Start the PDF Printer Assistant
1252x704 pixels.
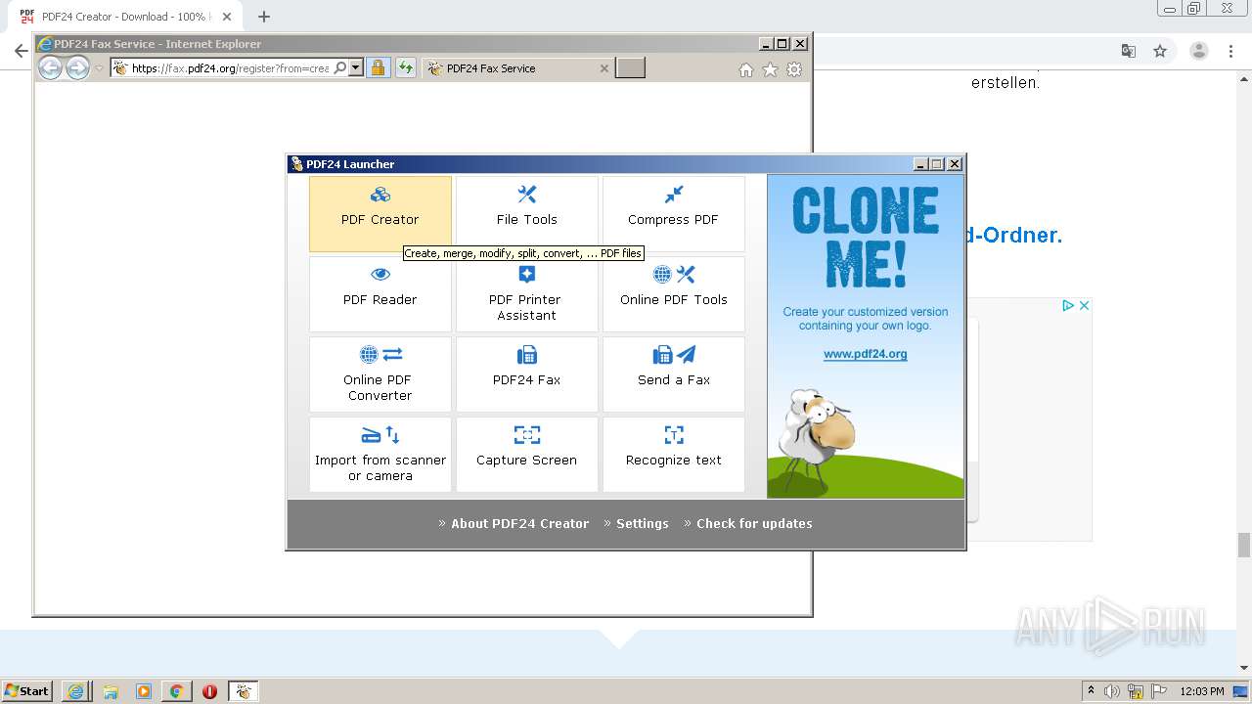click(x=527, y=294)
